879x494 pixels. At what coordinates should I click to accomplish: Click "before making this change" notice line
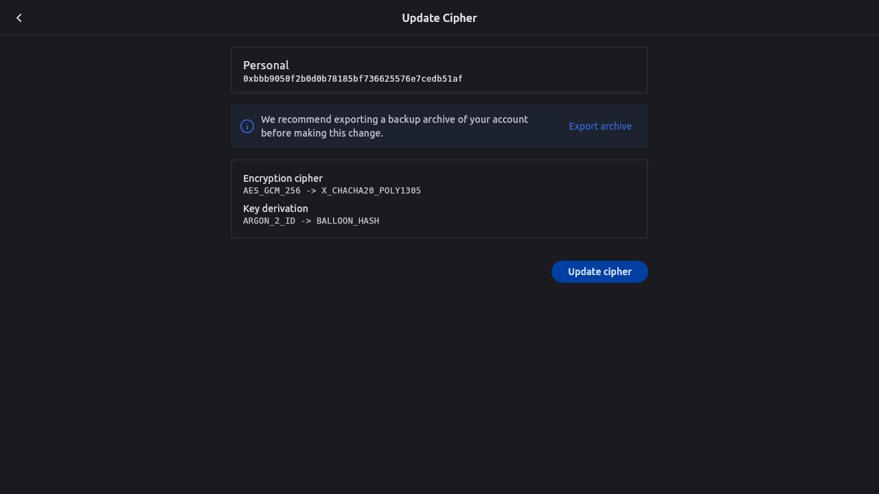click(x=321, y=133)
